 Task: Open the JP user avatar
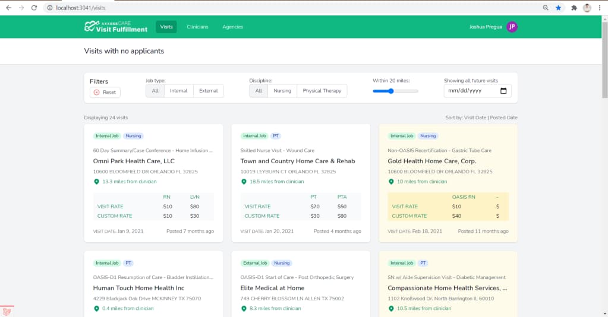click(x=512, y=27)
